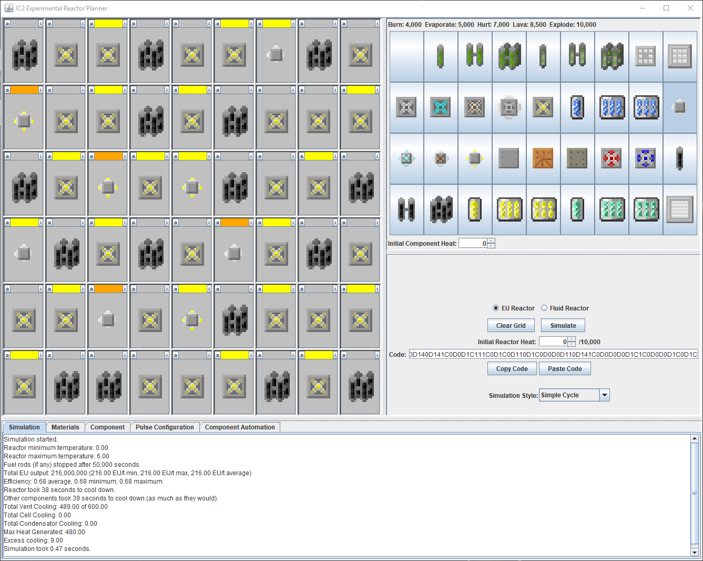The image size is (703, 561).
Task: Click the Copy Code button
Action: pos(512,369)
